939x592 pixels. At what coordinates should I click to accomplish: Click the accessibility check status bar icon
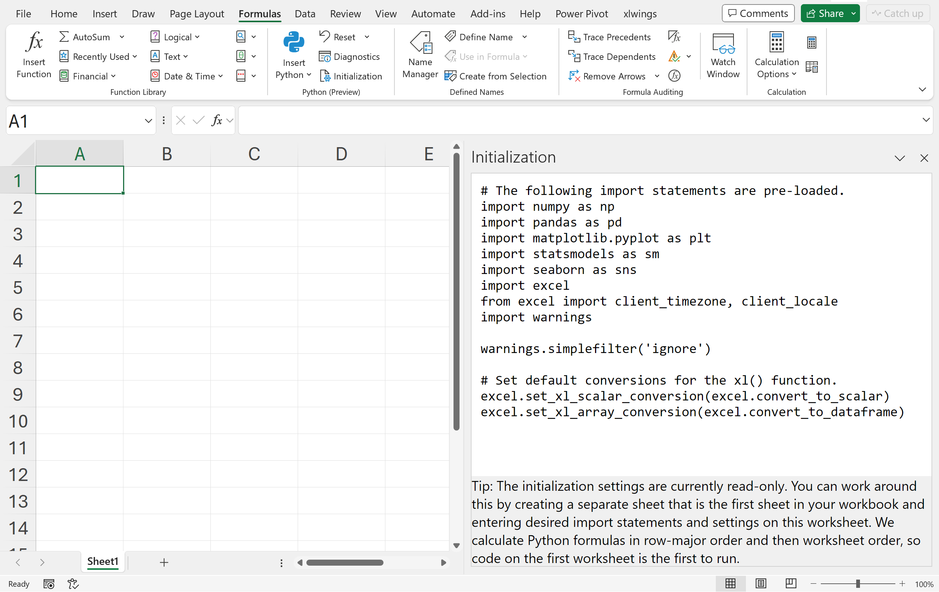click(73, 584)
